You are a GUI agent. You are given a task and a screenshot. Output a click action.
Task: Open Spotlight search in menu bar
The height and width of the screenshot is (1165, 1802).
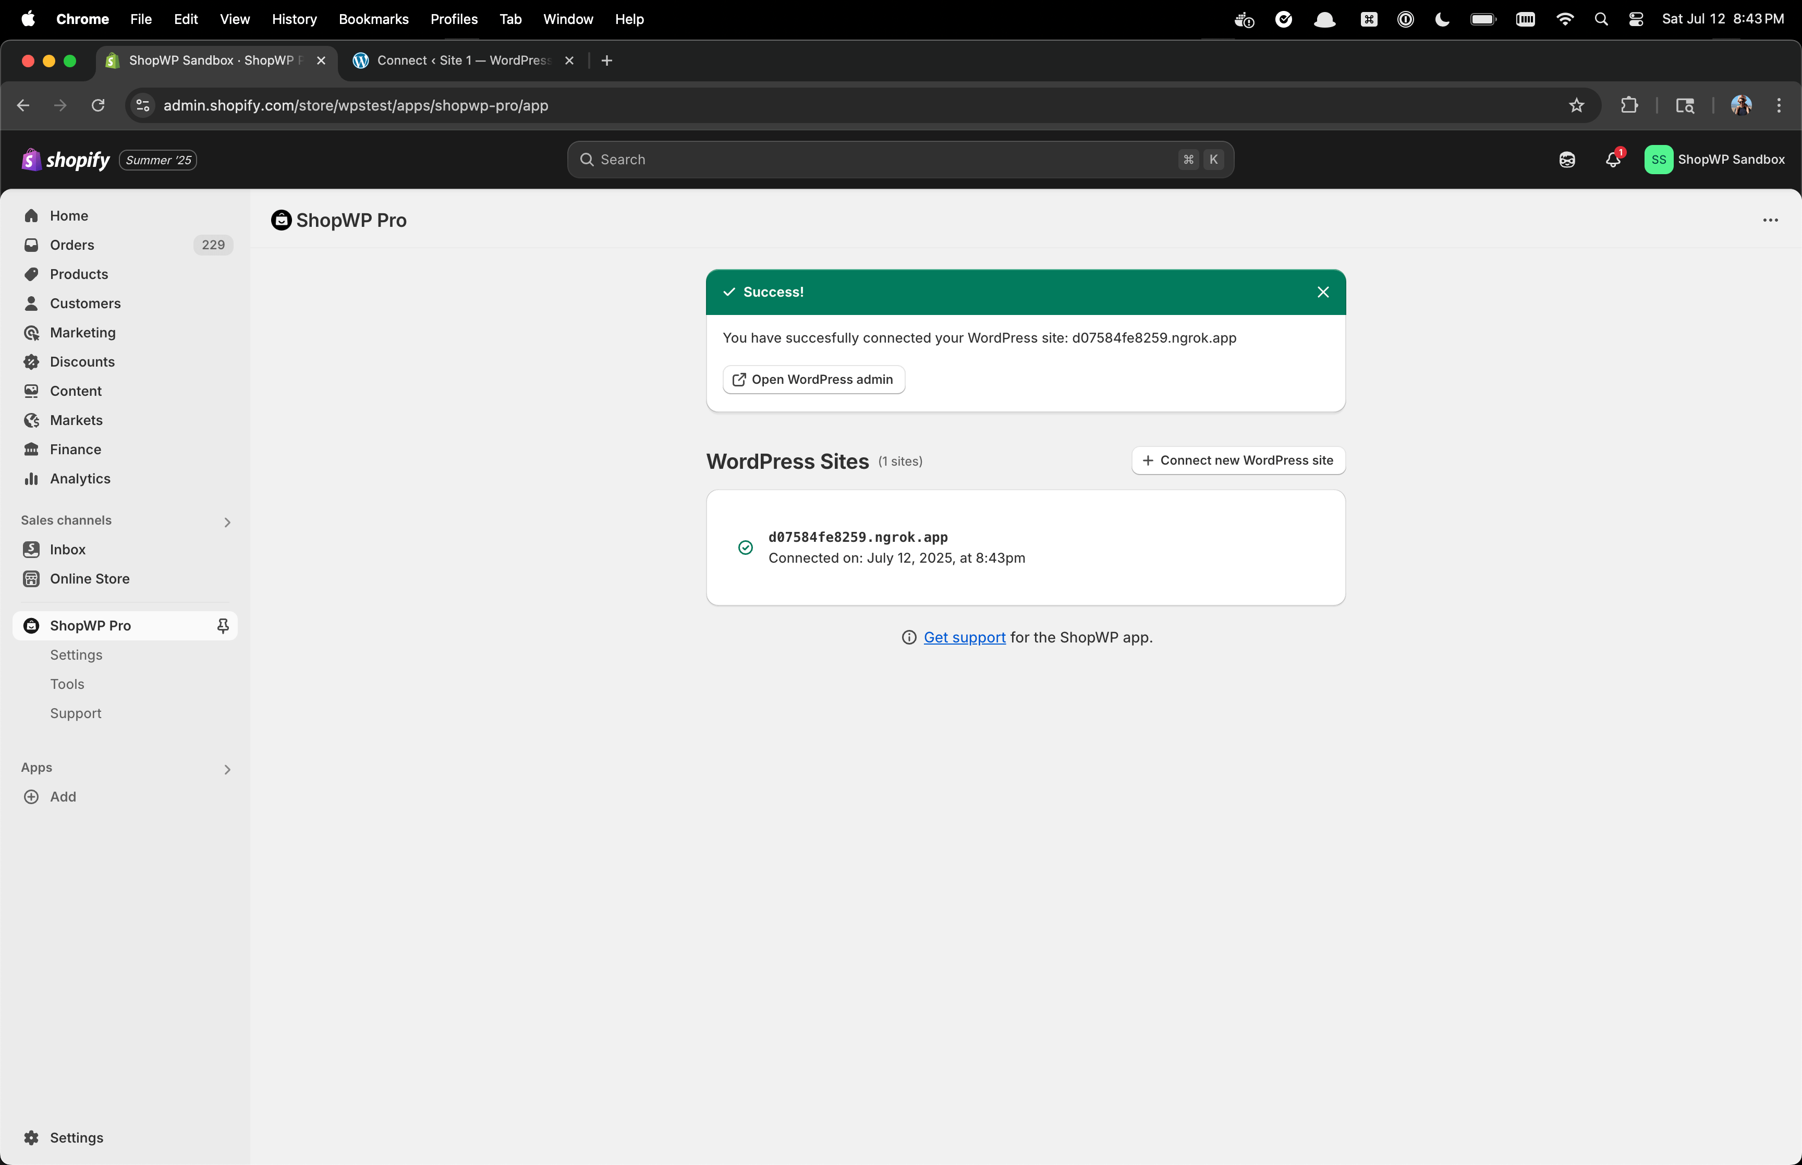click(1601, 19)
